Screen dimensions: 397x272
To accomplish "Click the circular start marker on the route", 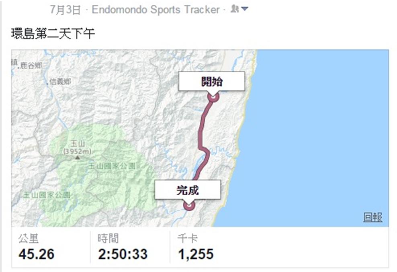I will click(213, 97).
